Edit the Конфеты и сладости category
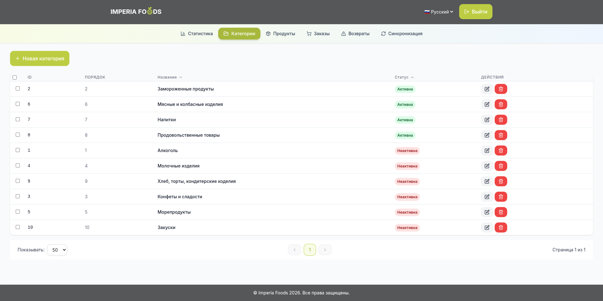 tap(487, 197)
